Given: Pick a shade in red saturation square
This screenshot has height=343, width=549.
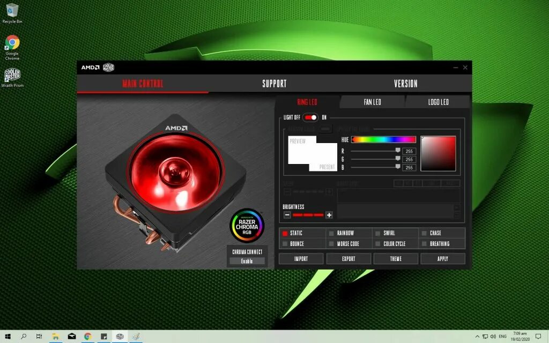Looking at the screenshot, I should click(x=439, y=154).
